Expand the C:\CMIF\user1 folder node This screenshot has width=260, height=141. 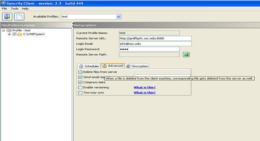click(9, 34)
